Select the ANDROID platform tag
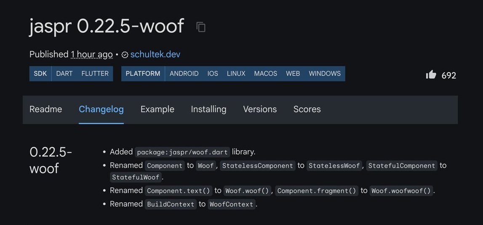 point(184,74)
